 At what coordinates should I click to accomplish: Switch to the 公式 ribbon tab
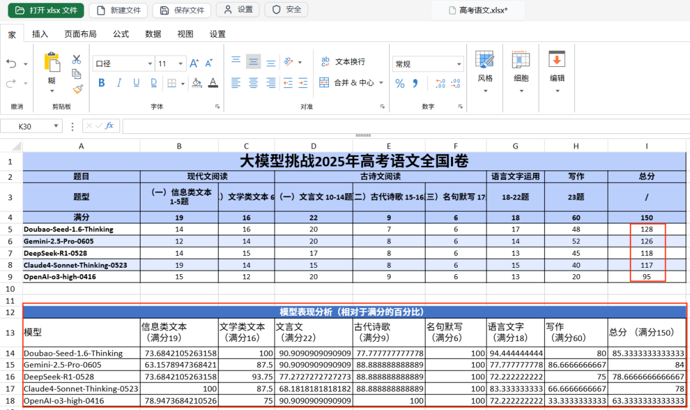(x=120, y=34)
